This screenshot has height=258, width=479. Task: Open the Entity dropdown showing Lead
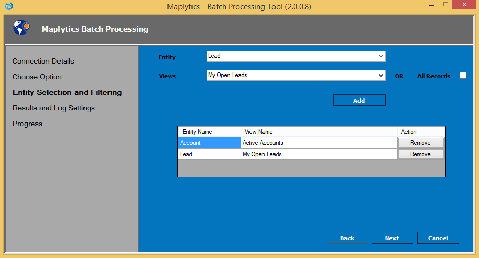coord(295,56)
